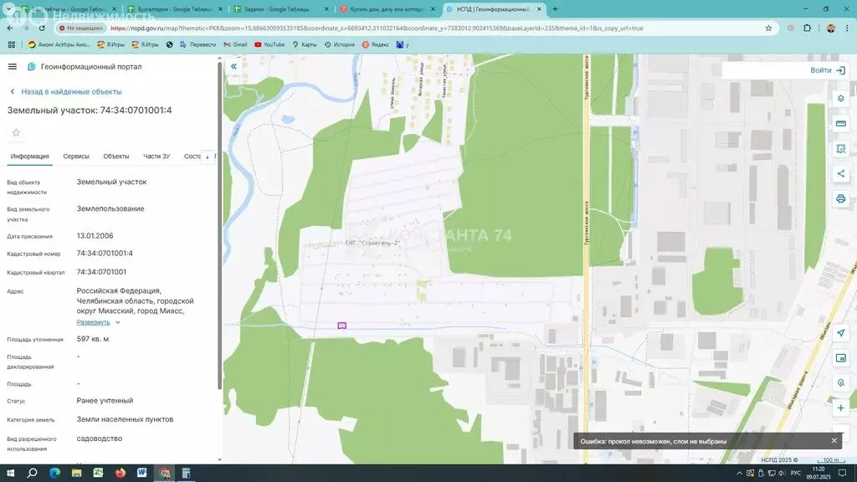Click the date value 13.01.2006
Viewport: 857px width, 482px height.
[x=95, y=236]
